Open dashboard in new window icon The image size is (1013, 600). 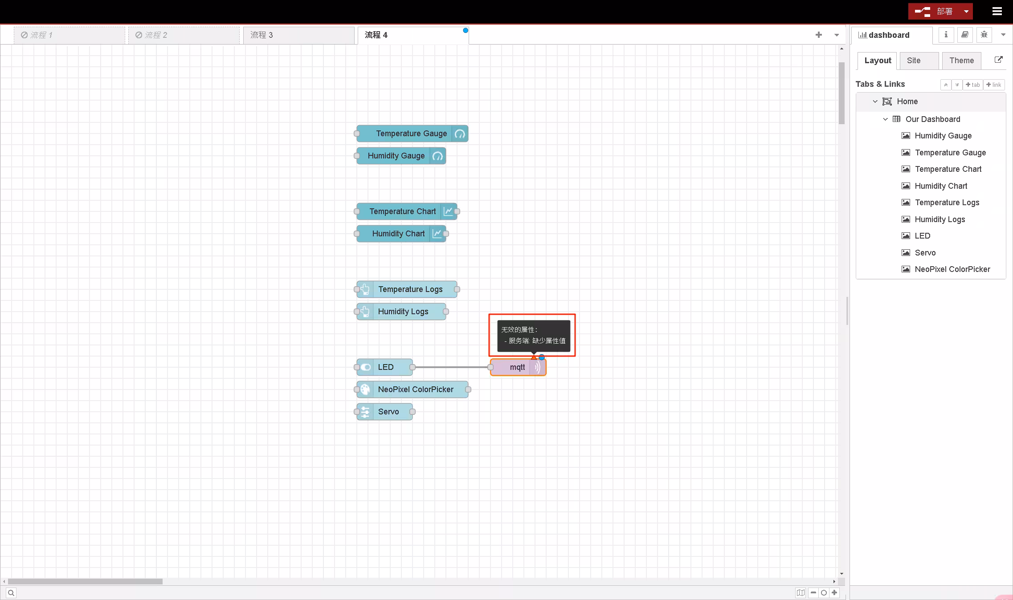998,60
